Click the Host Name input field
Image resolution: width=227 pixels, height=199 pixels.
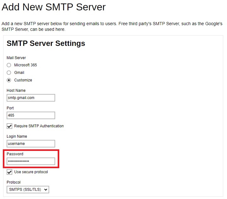click(31, 98)
